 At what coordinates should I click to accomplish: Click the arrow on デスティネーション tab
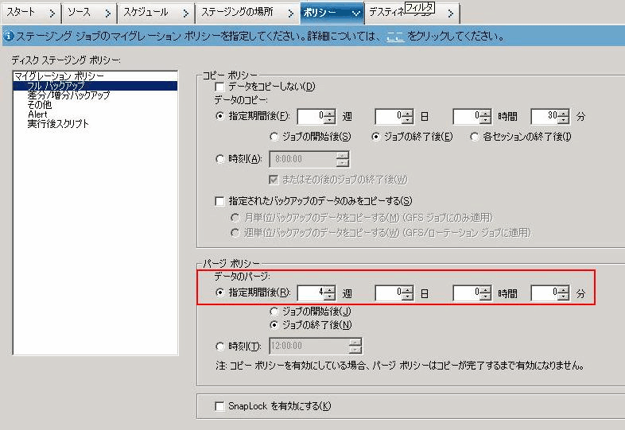tap(450, 14)
